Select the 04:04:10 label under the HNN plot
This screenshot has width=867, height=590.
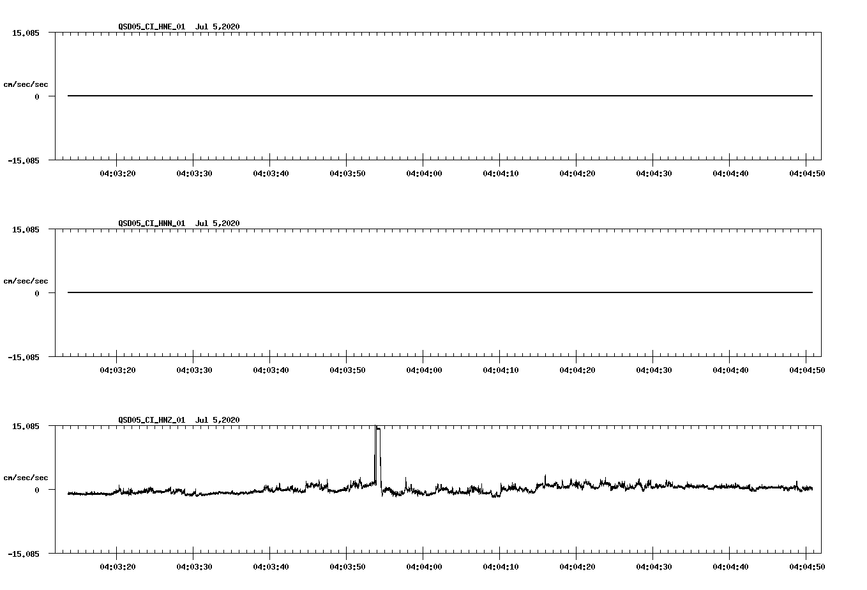(501, 370)
